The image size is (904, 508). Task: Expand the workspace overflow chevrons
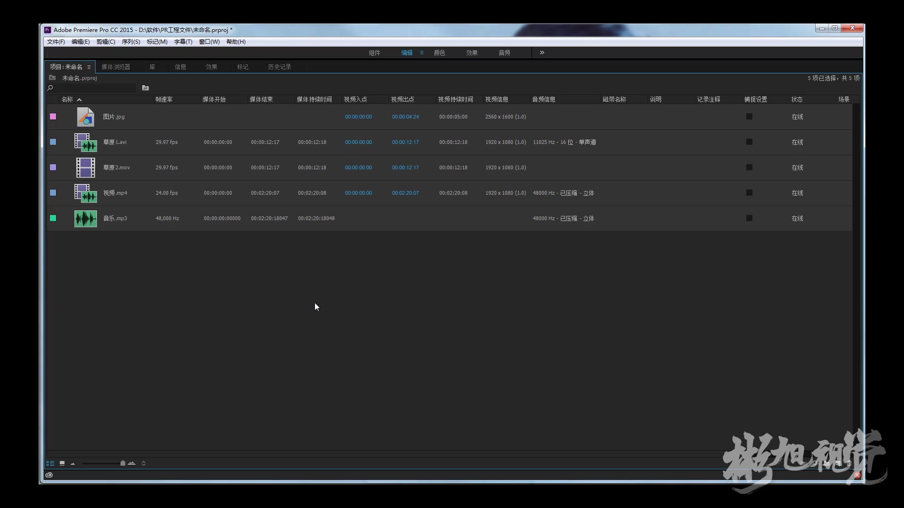tap(542, 52)
